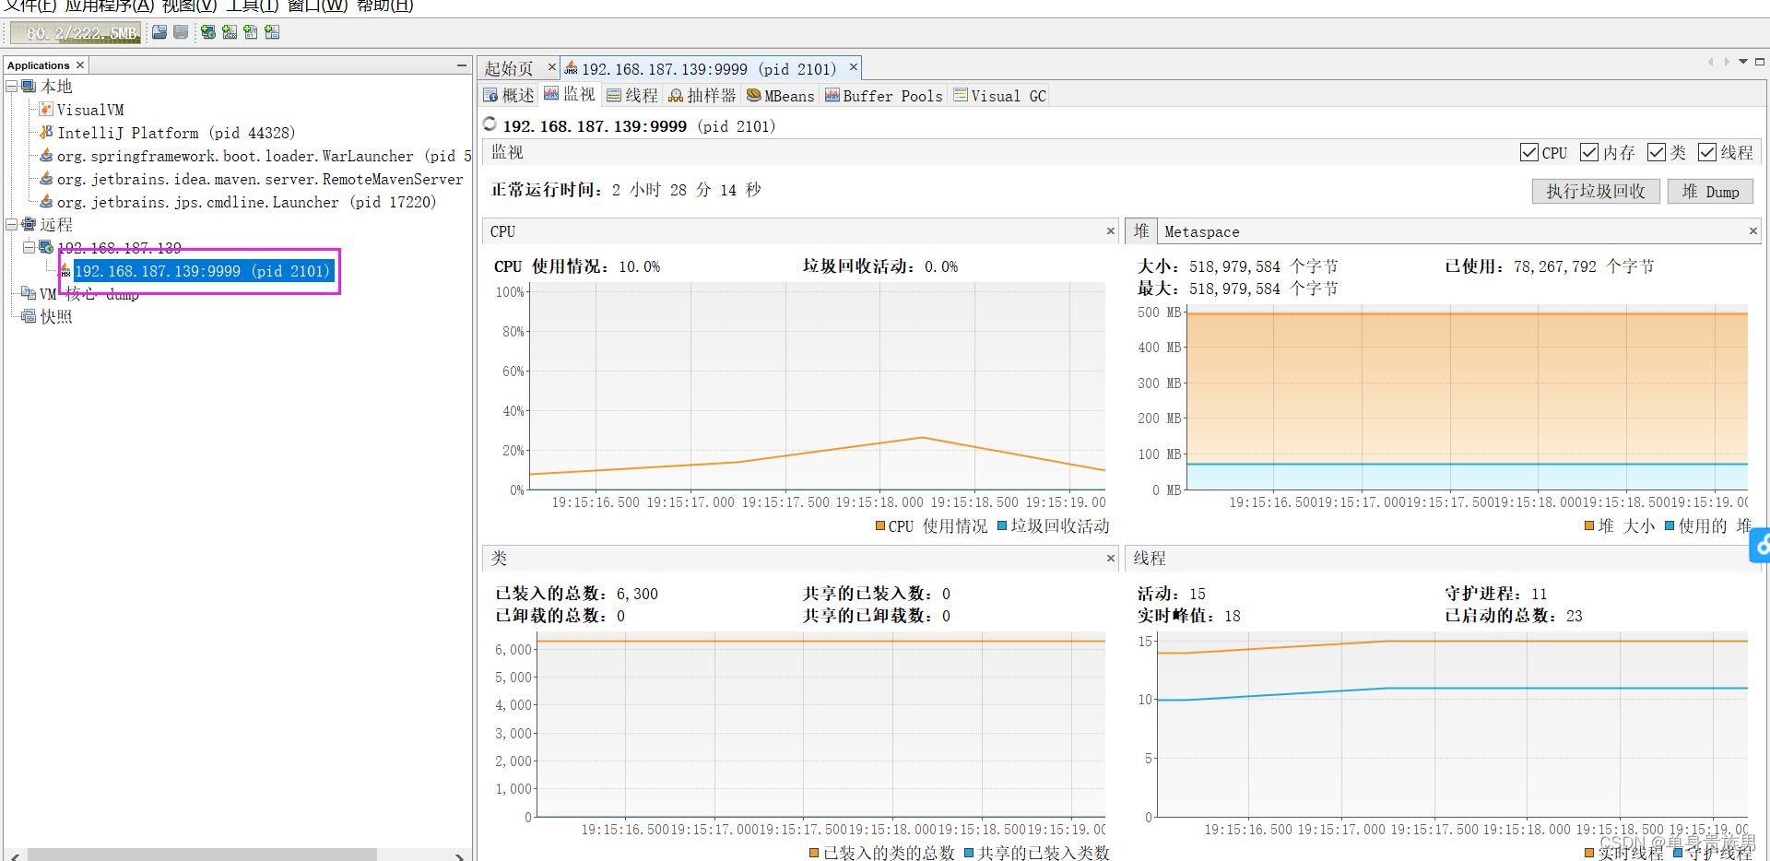
Task: Close the heap memory graph panel
Action: coord(1753,230)
